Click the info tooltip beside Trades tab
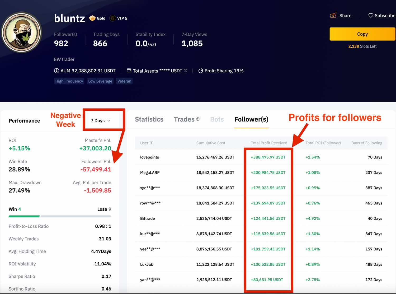The image size is (396, 294). (198, 119)
